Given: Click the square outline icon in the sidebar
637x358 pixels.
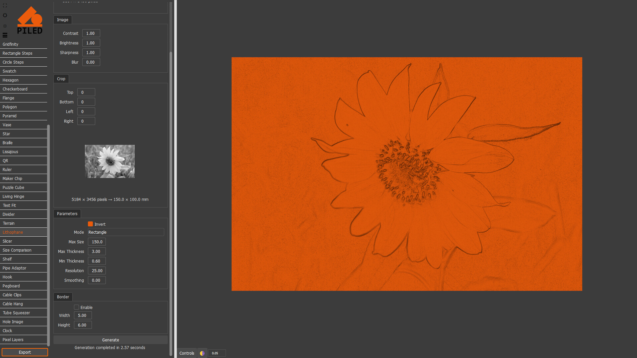Looking at the screenshot, I should 5,26.
